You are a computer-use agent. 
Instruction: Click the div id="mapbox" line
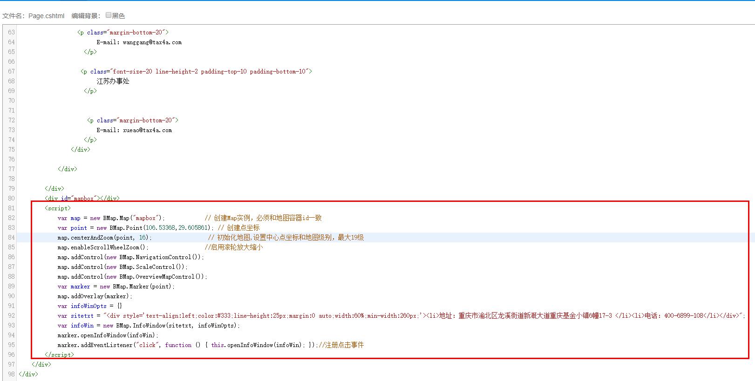pyautogui.click(x=82, y=198)
